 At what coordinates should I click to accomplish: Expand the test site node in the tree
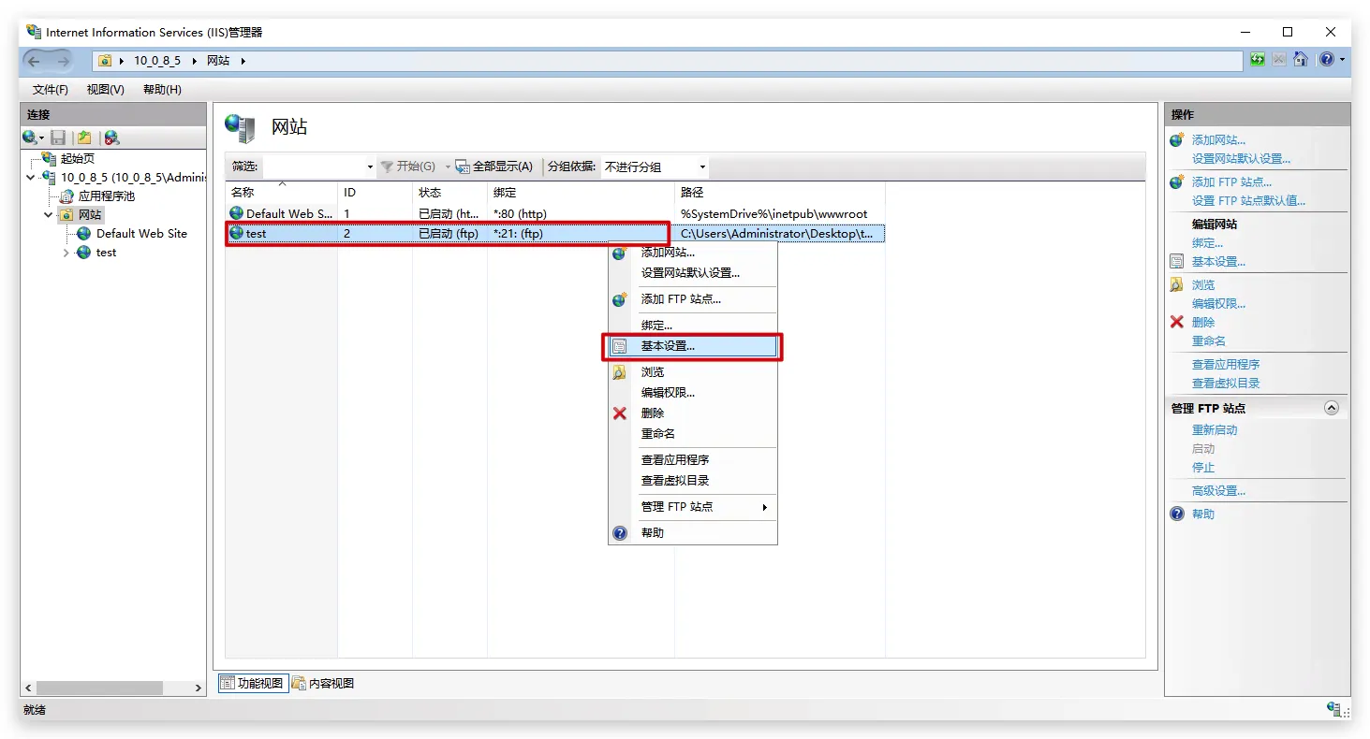tap(66, 253)
